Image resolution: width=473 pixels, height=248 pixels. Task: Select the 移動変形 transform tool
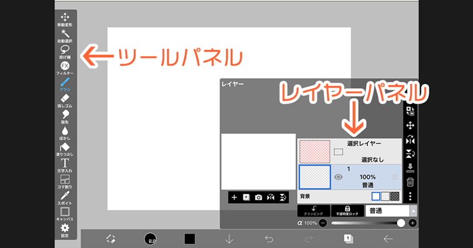65,20
